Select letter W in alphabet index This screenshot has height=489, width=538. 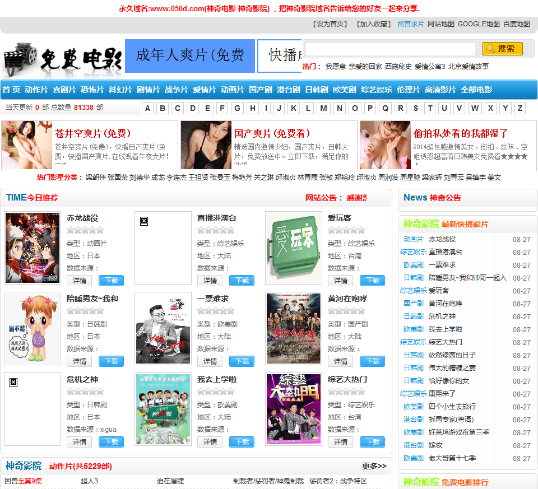(475, 108)
